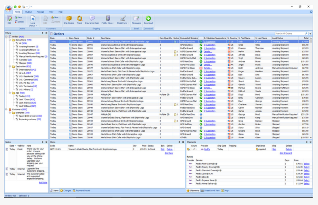Open the View ribbon tab
Viewport: 318px width, 205px height.
click(x=51, y=12)
